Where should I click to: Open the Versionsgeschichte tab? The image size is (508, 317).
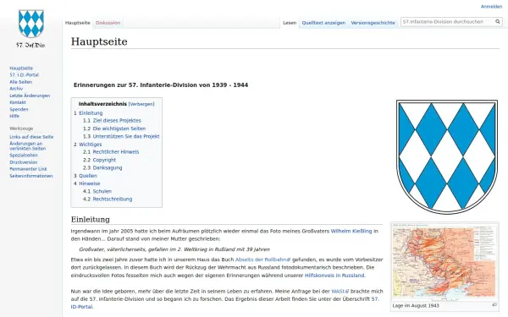point(373,23)
